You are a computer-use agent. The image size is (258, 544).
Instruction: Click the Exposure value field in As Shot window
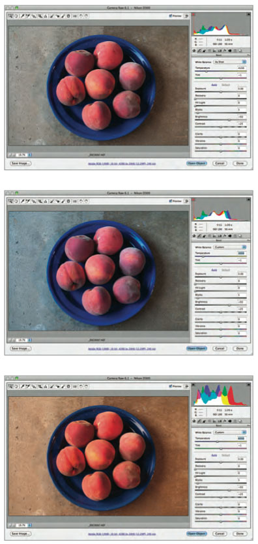(242, 89)
